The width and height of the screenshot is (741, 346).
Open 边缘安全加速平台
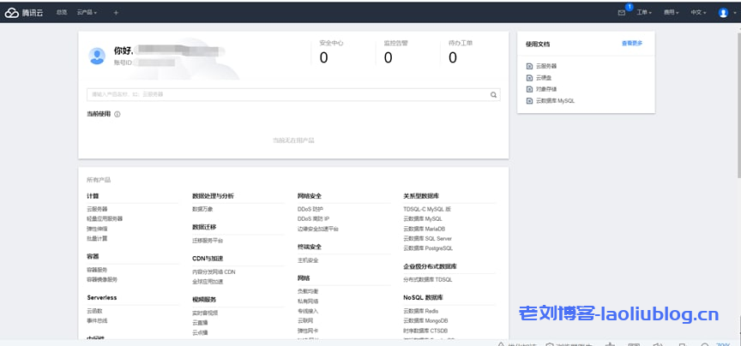pos(317,229)
